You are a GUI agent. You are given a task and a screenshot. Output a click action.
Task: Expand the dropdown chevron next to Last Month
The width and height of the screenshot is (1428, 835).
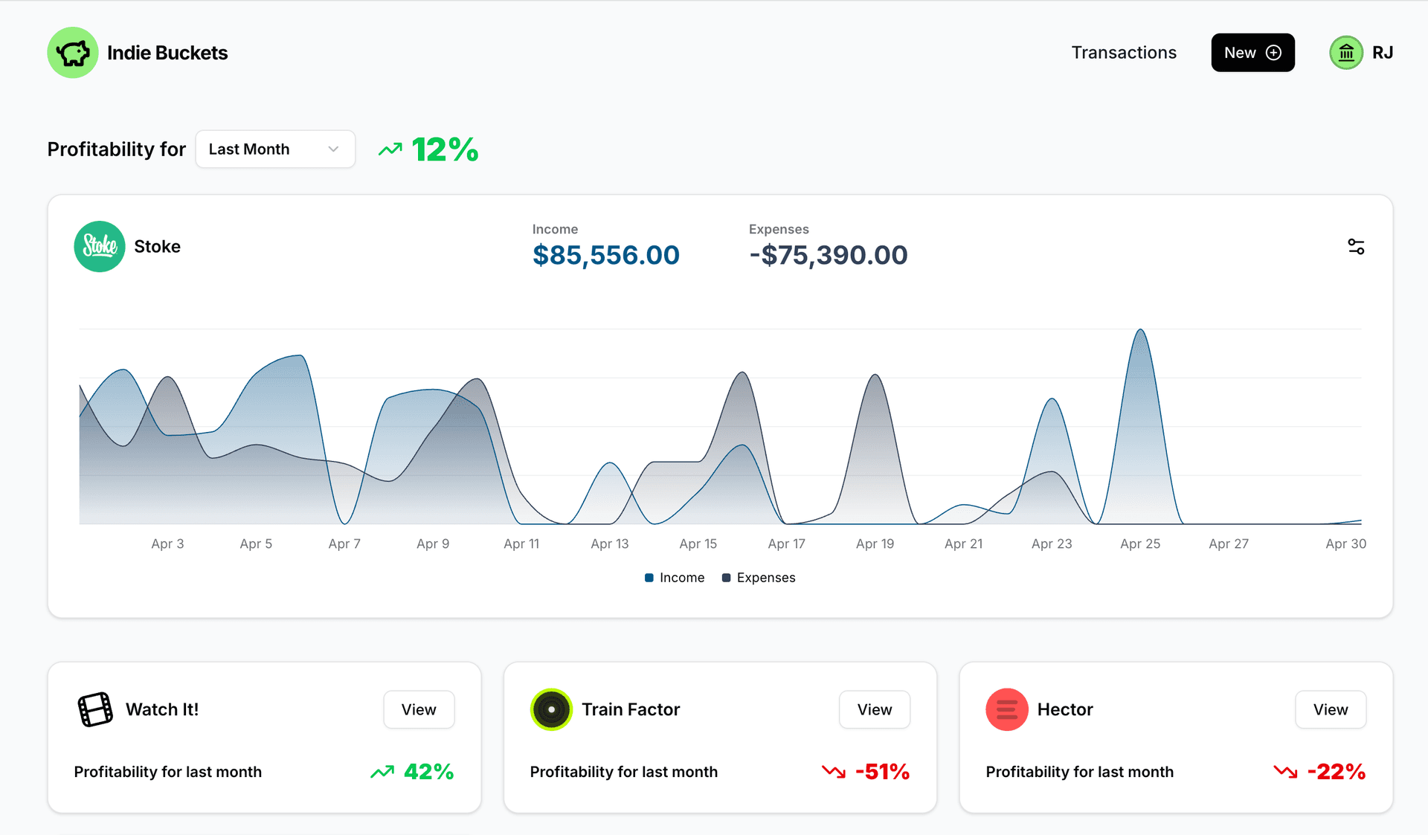click(333, 149)
